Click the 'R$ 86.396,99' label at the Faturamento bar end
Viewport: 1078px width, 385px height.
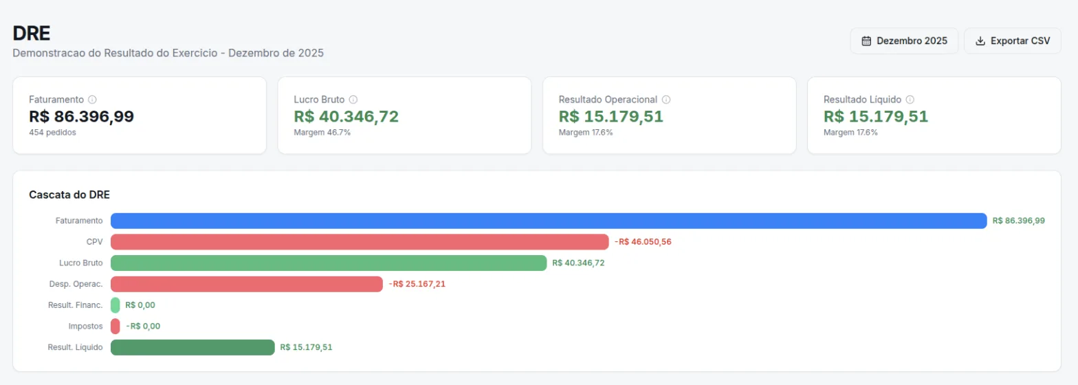(x=1019, y=221)
